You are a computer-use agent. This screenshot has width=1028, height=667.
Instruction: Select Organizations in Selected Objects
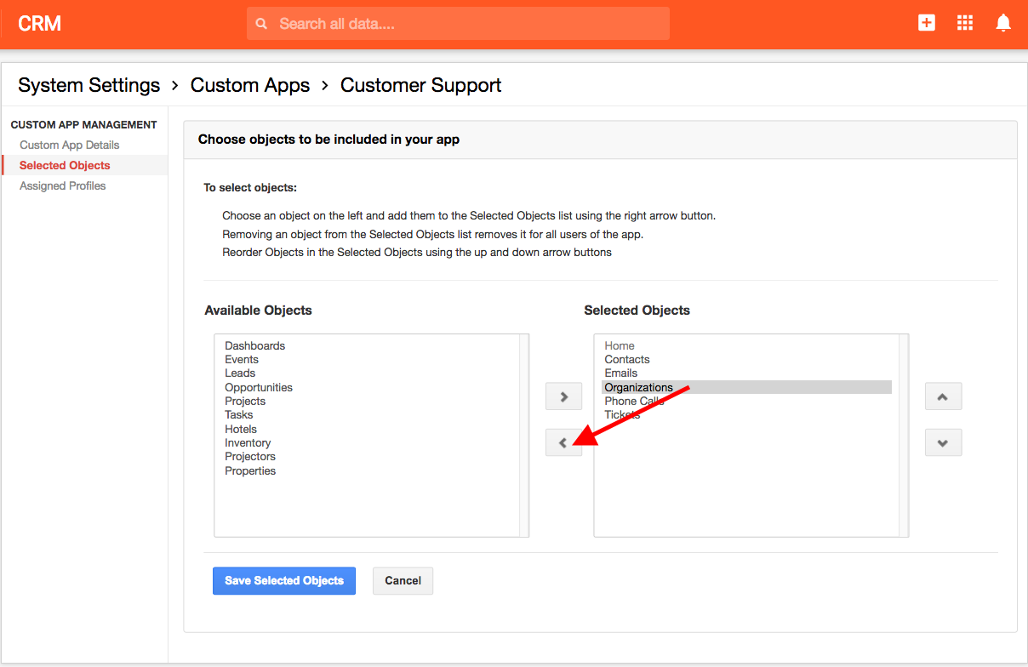pos(747,387)
